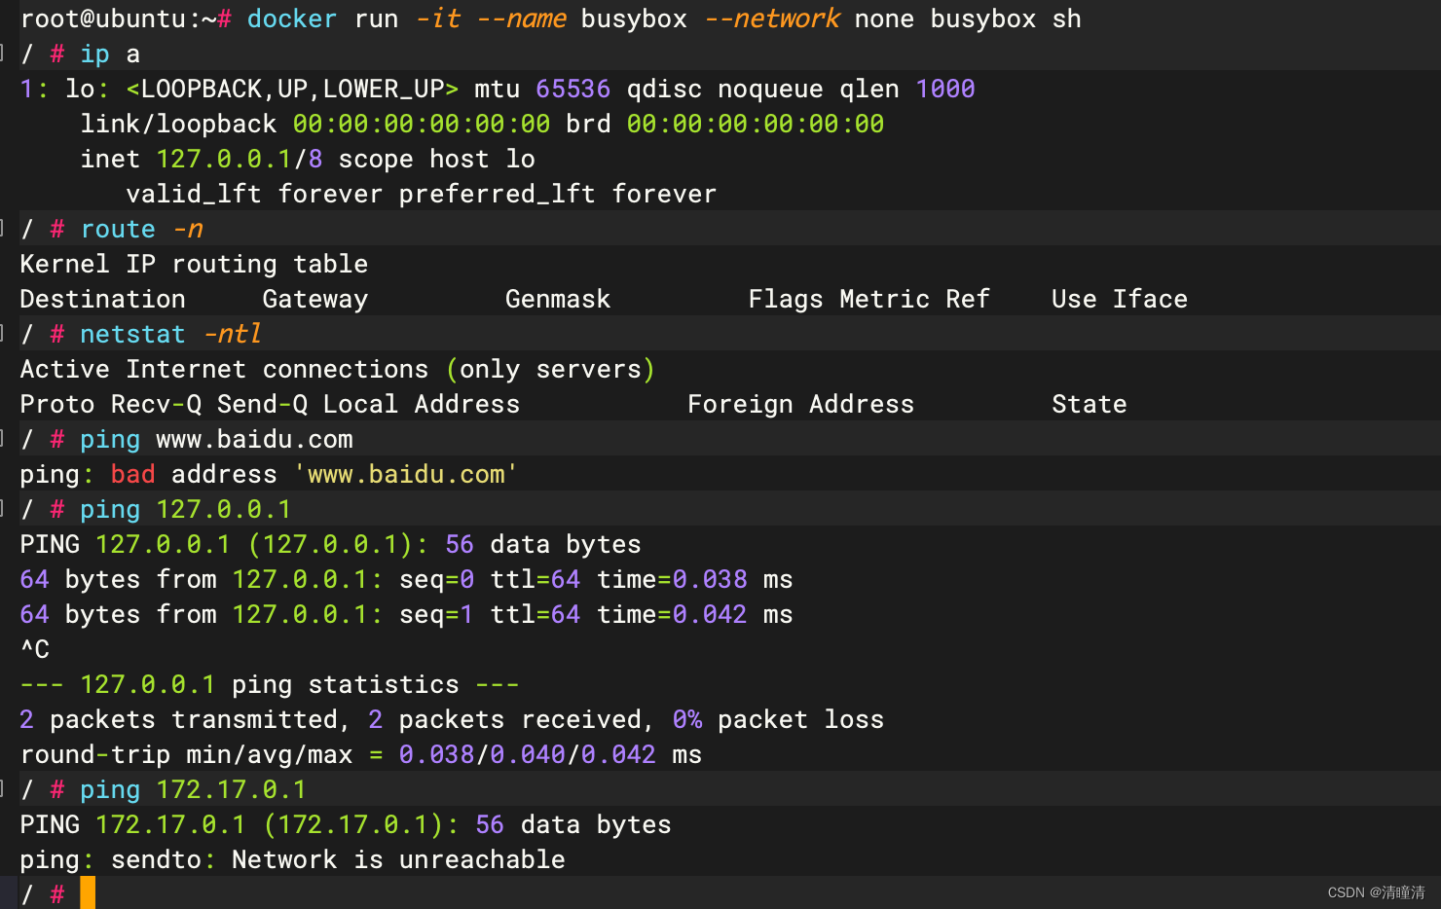Click the 'PING 127.0.0.1 ... 56 data bytes' line

click(330, 544)
